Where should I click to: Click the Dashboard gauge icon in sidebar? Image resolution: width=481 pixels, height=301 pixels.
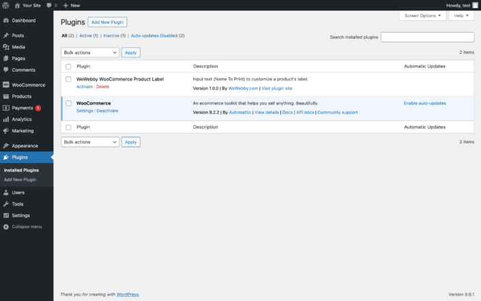[6, 20]
